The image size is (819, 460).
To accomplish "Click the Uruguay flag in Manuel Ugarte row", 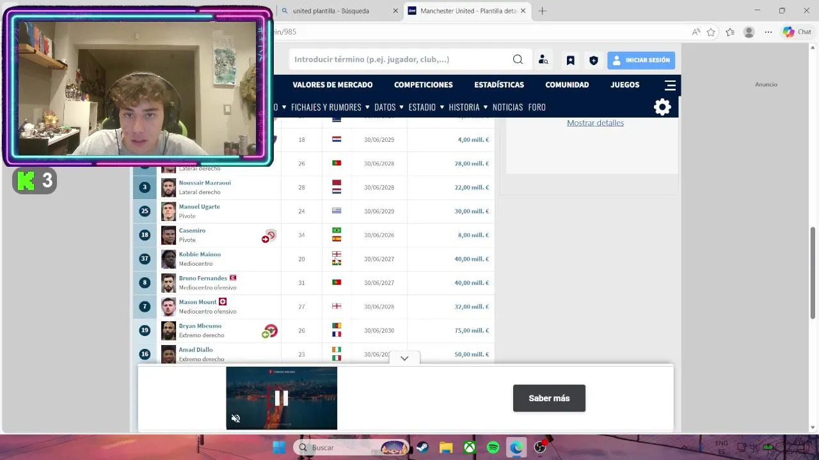I will tap(337, 211).
